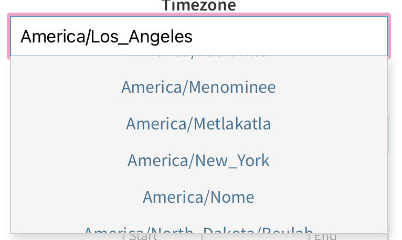Click the Timezone input field
This screenshot has height=240, width=402.
pos(198,36)
